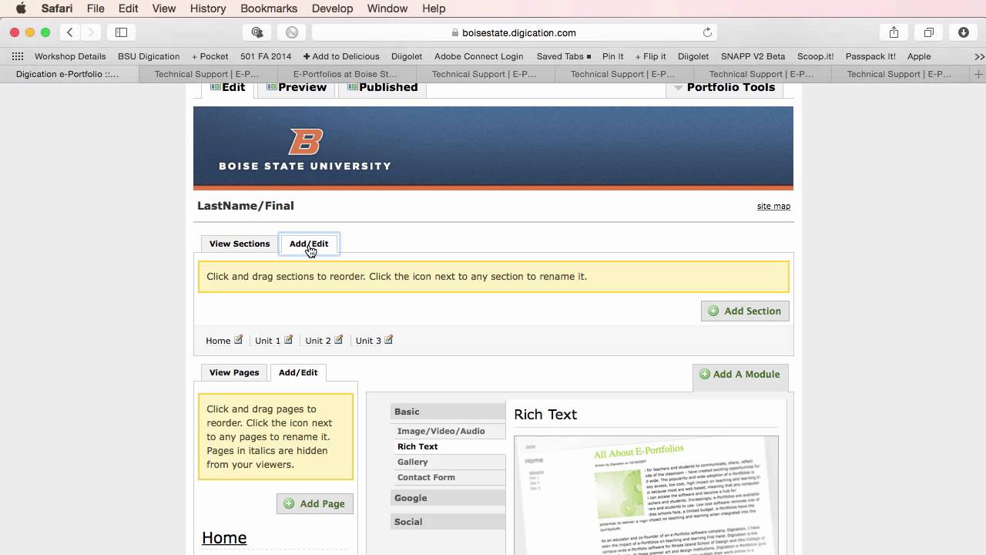Select pages Add/Edit tab
The height and width of the screenshot is (555, 986).
(298, 372)
